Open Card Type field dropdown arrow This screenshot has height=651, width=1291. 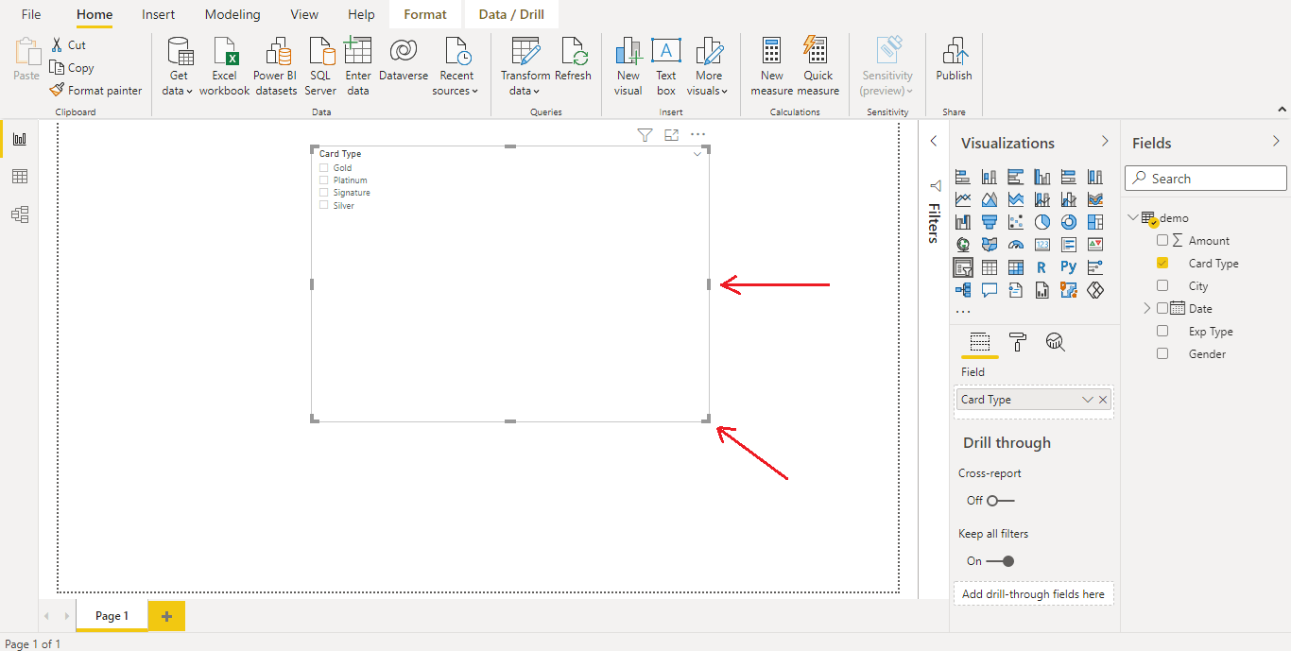[x=1087, y=400]
